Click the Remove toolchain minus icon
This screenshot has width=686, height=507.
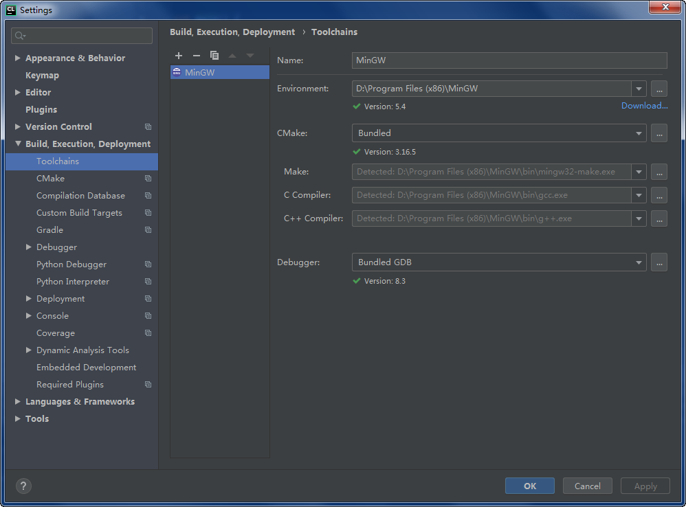click(197, 56)
